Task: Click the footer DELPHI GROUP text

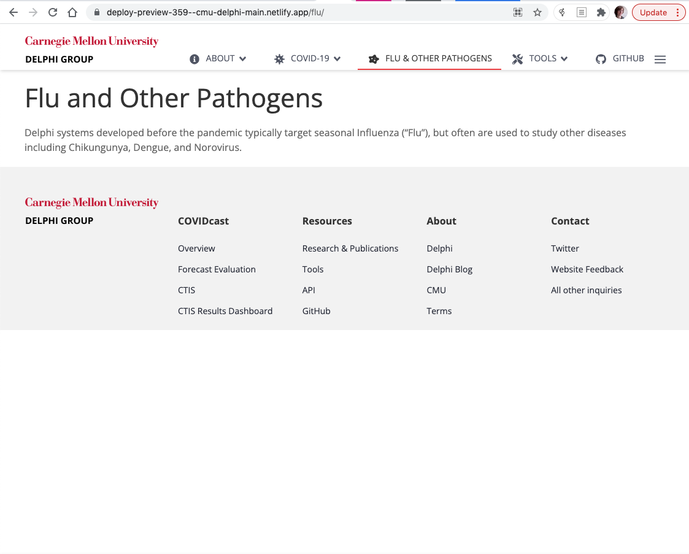Action: click(60, 220)
